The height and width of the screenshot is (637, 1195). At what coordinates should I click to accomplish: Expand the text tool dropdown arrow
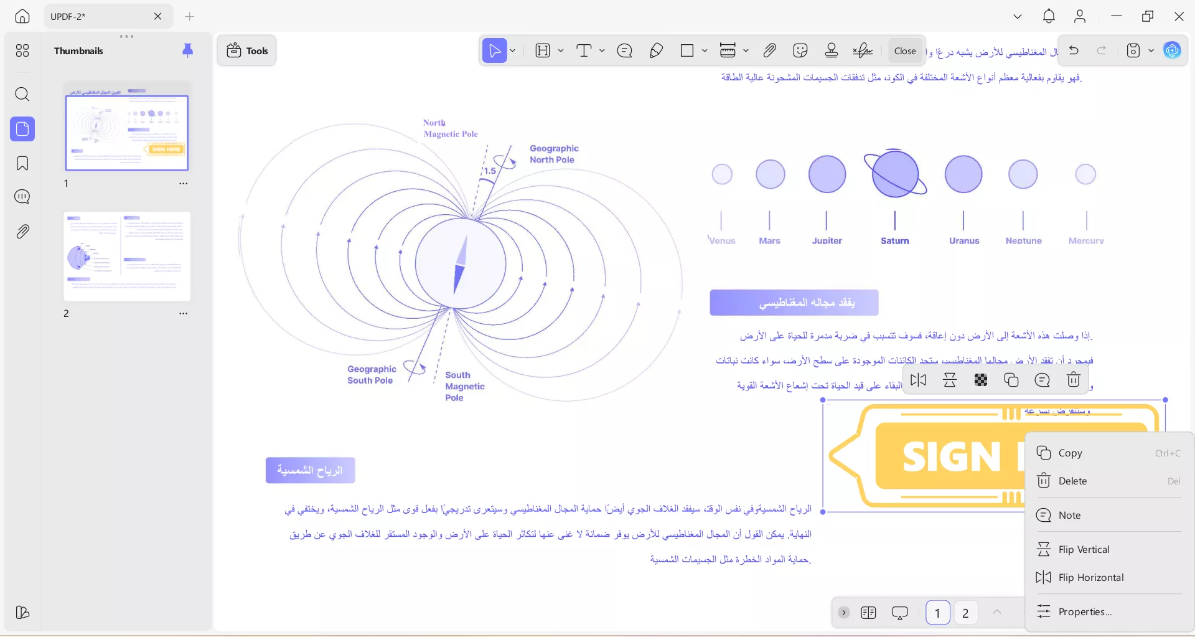coord(602,50)
